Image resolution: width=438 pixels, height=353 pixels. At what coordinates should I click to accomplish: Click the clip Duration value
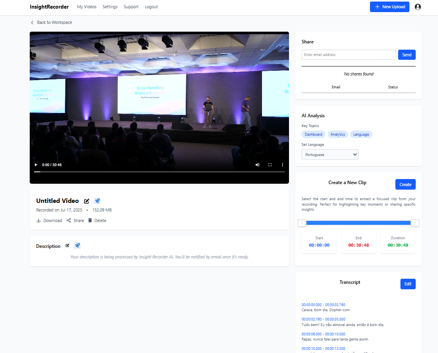click(x=398, y=245)
